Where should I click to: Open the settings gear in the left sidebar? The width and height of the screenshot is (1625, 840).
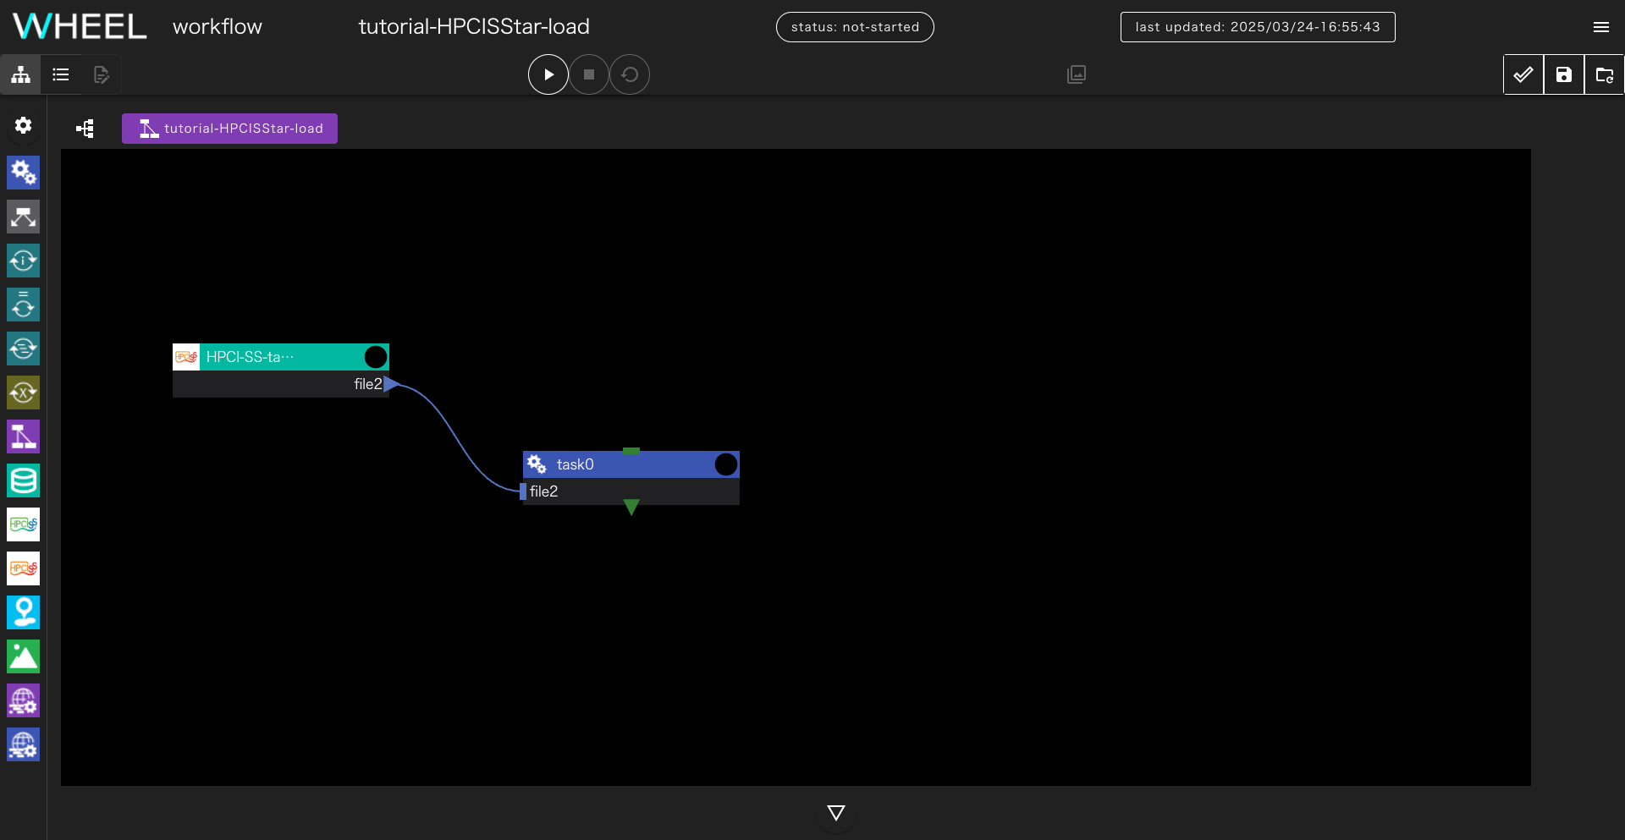(24, 125)
